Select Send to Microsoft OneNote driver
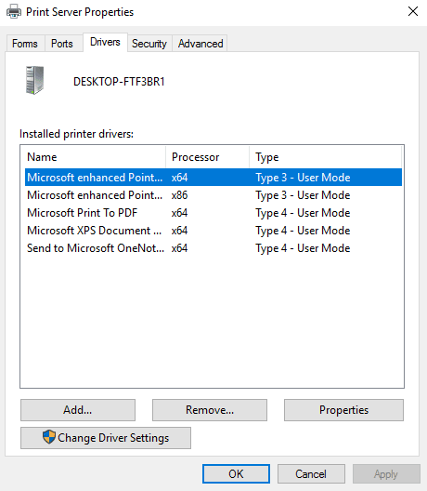This screenshot has width=427, height=491. [x=213, y=248]
